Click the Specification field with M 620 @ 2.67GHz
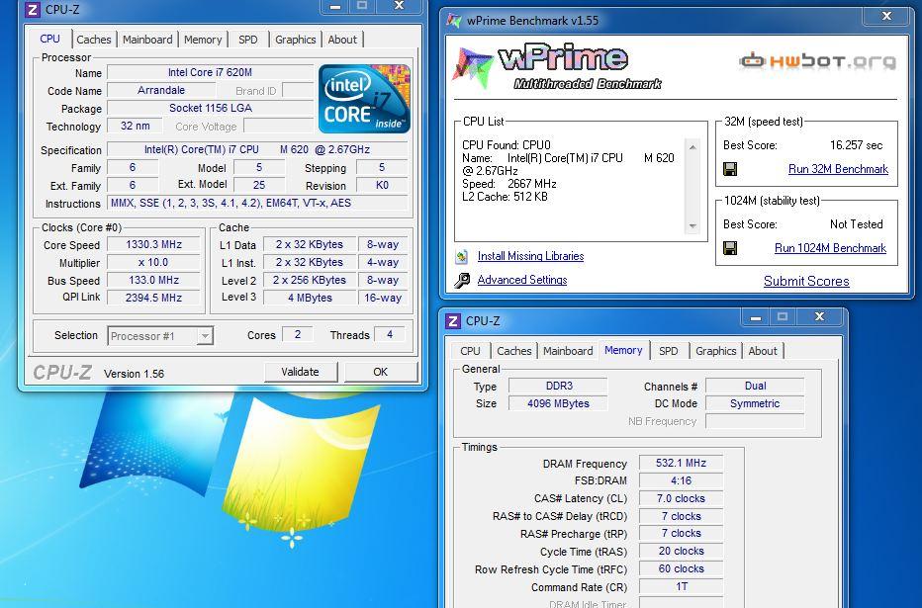The width and height of the screenshot is (922, 608). pyautogui.click(x=257, y=150)
